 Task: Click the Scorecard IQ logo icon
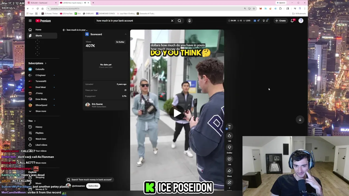[x=87, y=34]
